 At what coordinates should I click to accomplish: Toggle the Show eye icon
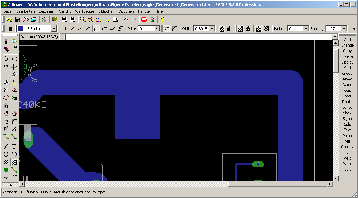click(x=14, y=41)
